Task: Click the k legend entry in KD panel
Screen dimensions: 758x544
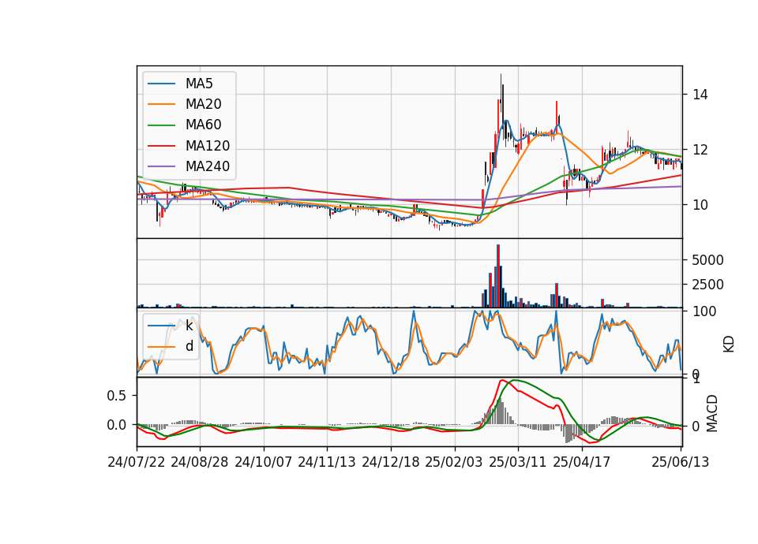Action: click(x=189, y=326)
